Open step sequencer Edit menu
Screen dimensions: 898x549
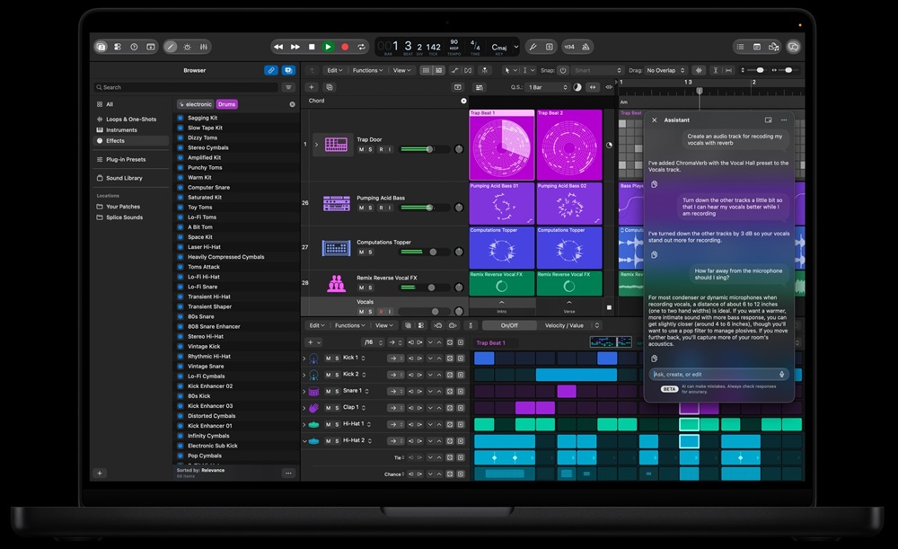point(317,325)
